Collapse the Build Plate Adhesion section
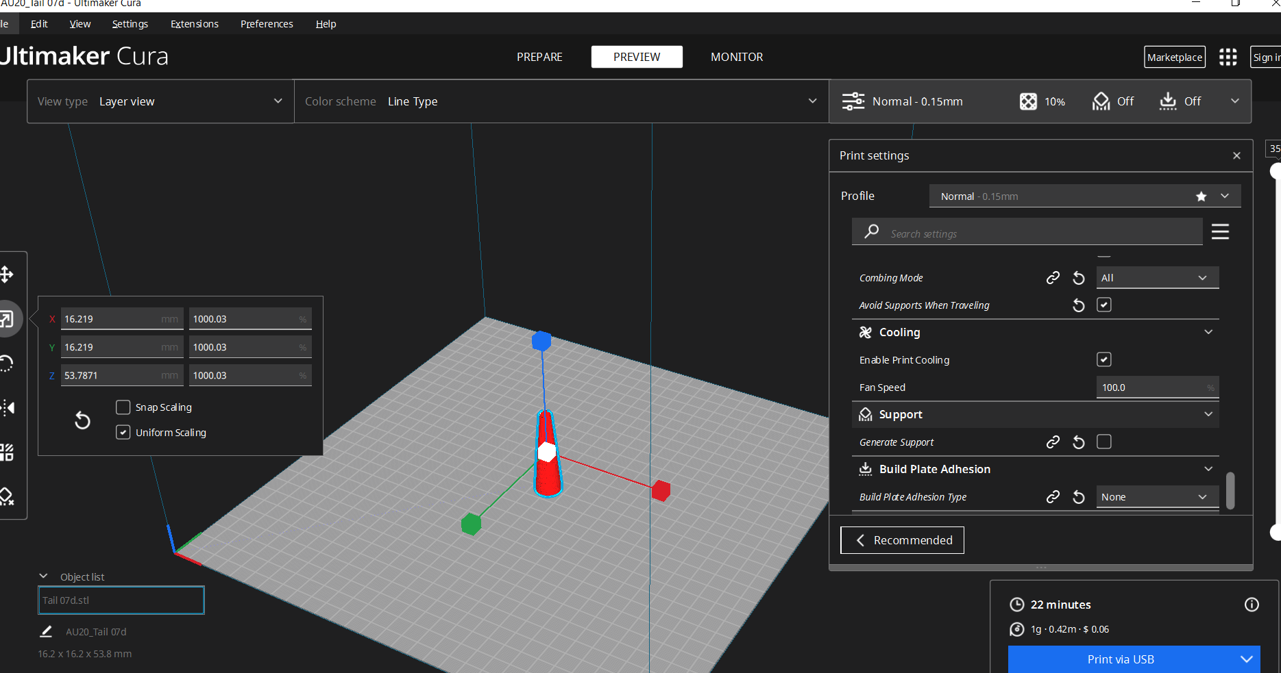The width and height of the screenshot is (1281, 673). click(x=1208, y=469)
